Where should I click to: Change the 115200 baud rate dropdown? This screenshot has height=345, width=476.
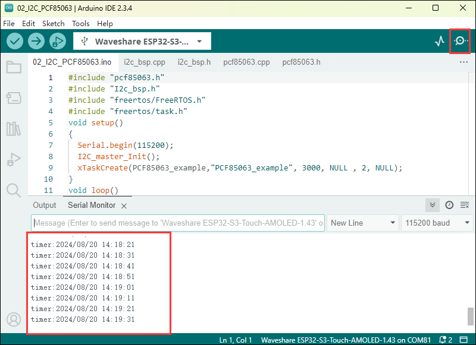point(436,223)
